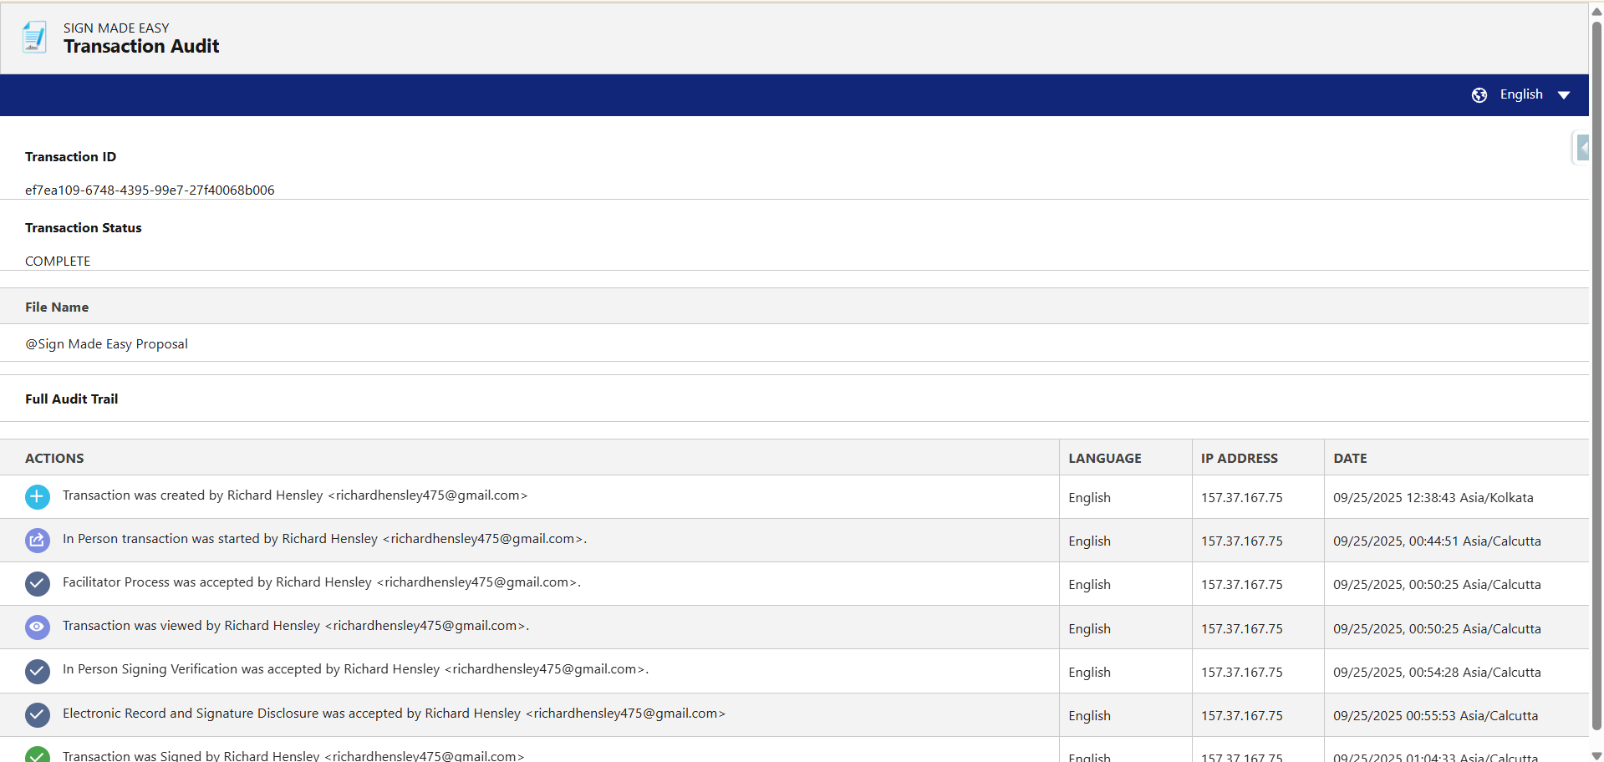The width and height of the screenshot is (1604, 762).
Task: Select the COMPLETE status text
Action: point(58,262)
